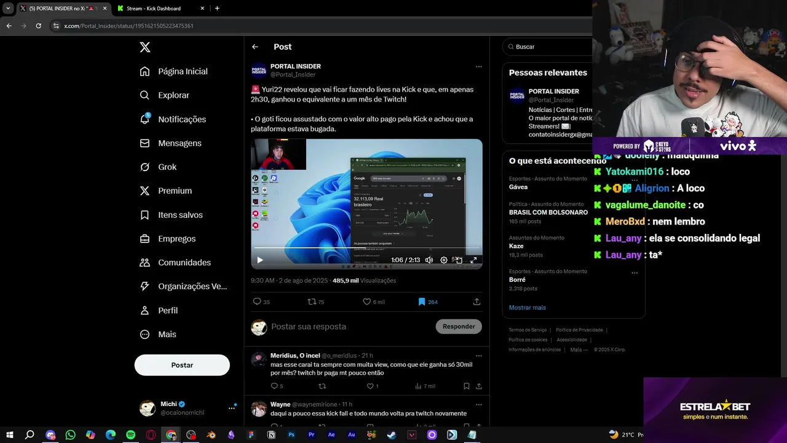Open options for Meridius's reply
The width and height of the screenshot is (787, 443).
click(x=478, y=356)
